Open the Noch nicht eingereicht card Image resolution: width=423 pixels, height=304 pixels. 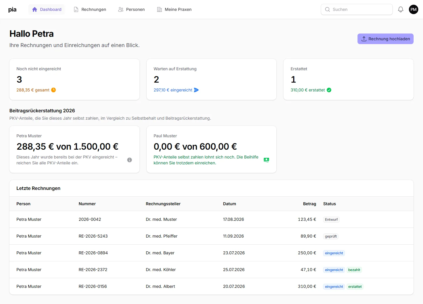(x=74, y=79)
